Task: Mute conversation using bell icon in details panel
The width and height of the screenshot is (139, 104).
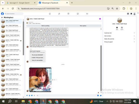Action: point(117,27)
